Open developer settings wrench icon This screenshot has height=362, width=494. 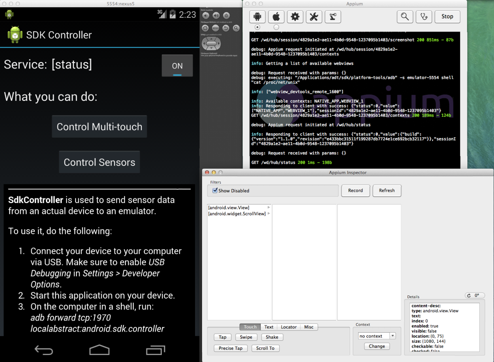coord(314,16)
